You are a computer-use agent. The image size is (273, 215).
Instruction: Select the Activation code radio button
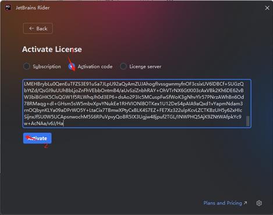click(x=72, y=66)
